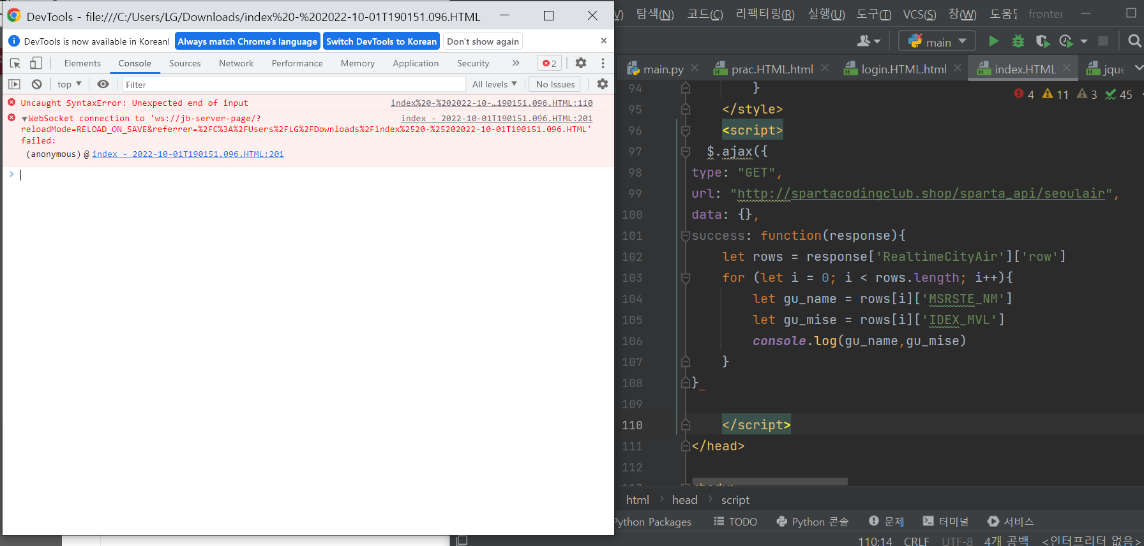Open the main run configuration dropdown
The image size is (1144, 546).
pyautogui.click(x=937, y=41)
